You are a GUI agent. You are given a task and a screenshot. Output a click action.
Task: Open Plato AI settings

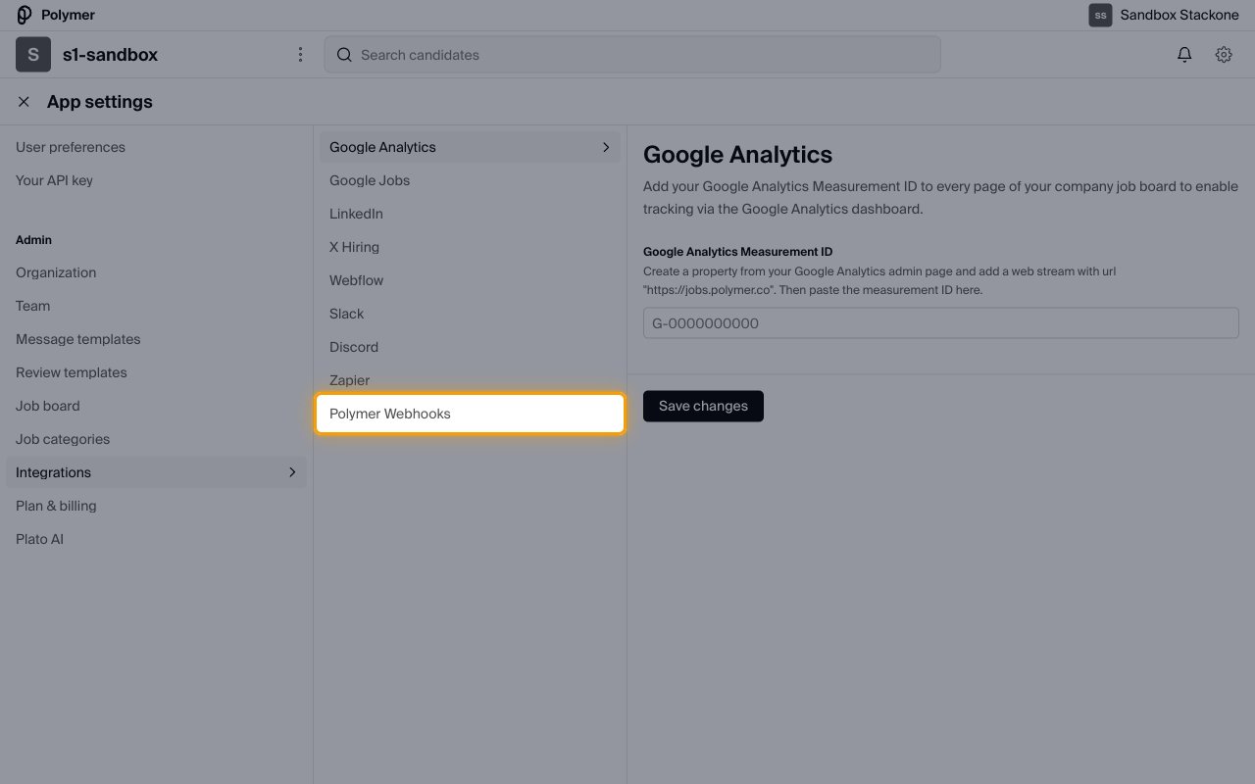coord(39,539)
